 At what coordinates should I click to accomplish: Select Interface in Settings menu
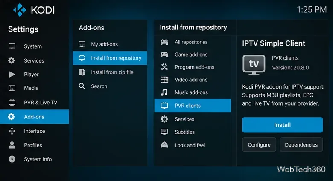pyautogui.click(x=35, y=131)
